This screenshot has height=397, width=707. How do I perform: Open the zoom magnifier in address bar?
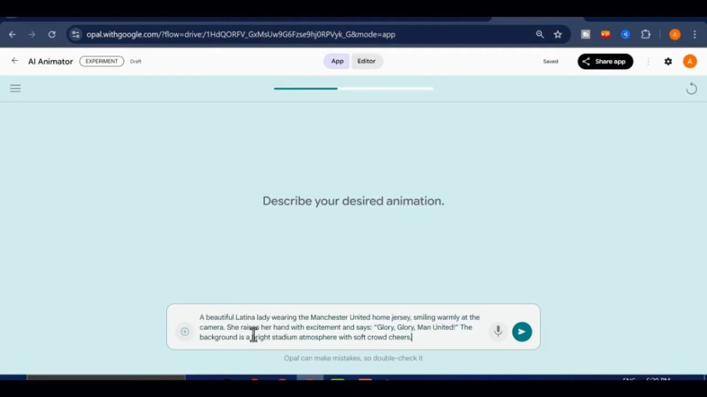[x=539, y=34]
